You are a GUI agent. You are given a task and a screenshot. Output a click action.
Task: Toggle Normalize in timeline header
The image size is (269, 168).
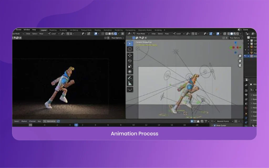click(x=49, y=121)
